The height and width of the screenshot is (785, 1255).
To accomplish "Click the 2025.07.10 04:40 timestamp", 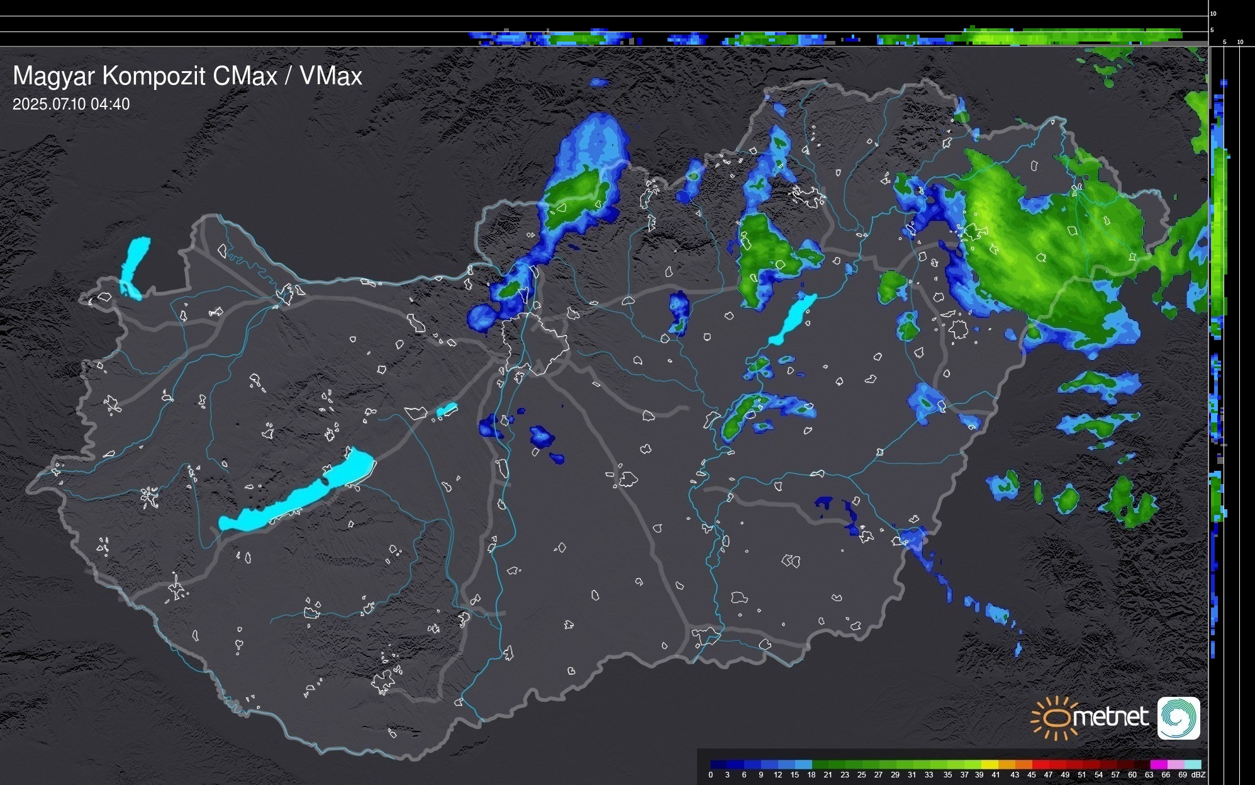I will point(71,104).
